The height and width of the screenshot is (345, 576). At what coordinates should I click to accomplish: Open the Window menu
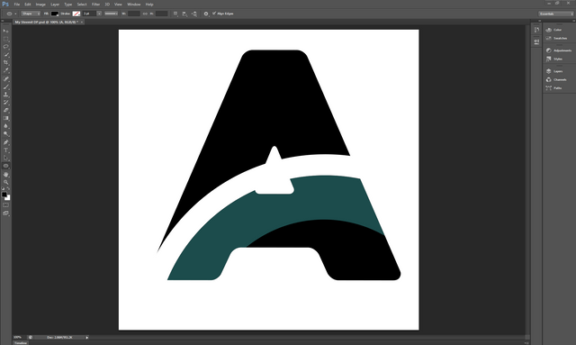[x=134, y=5]
